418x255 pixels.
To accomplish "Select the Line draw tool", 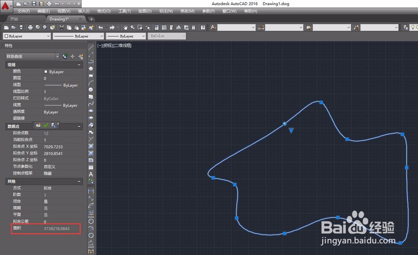I will point(91,48).
